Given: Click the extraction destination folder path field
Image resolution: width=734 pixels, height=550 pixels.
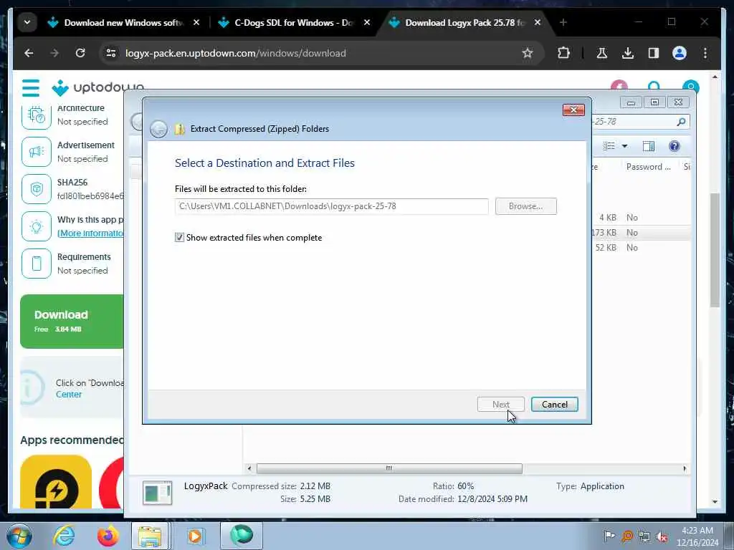Looking at the screenshot, I should pyautogui.click(x=331, y=206).
